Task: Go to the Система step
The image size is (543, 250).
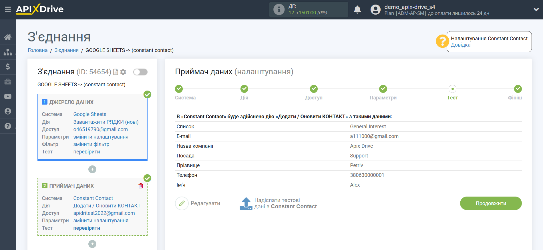Action: [179, 89]
